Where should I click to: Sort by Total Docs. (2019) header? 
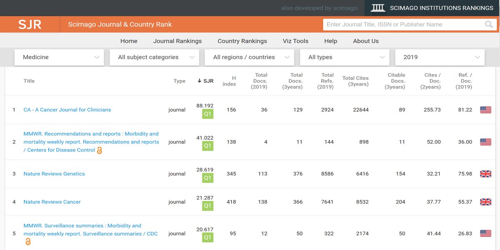(x=259, y=81)
